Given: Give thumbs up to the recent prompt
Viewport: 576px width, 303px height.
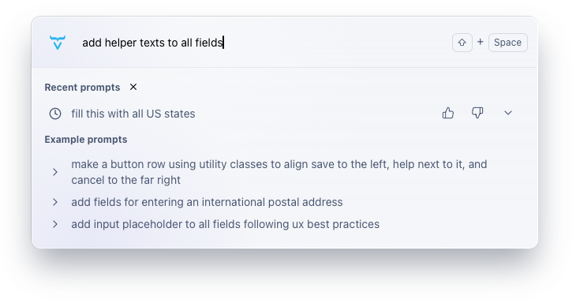Looking at the screenshot, I should click(448, 113).
